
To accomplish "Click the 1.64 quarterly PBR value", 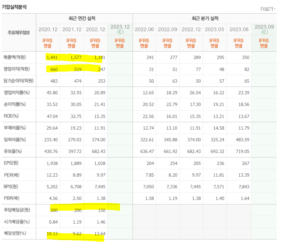I will pos(245,198).
